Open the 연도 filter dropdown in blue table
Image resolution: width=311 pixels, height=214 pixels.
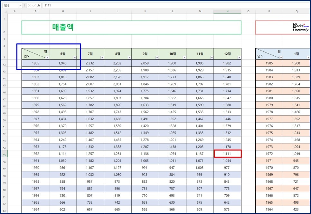click(281, 58)
